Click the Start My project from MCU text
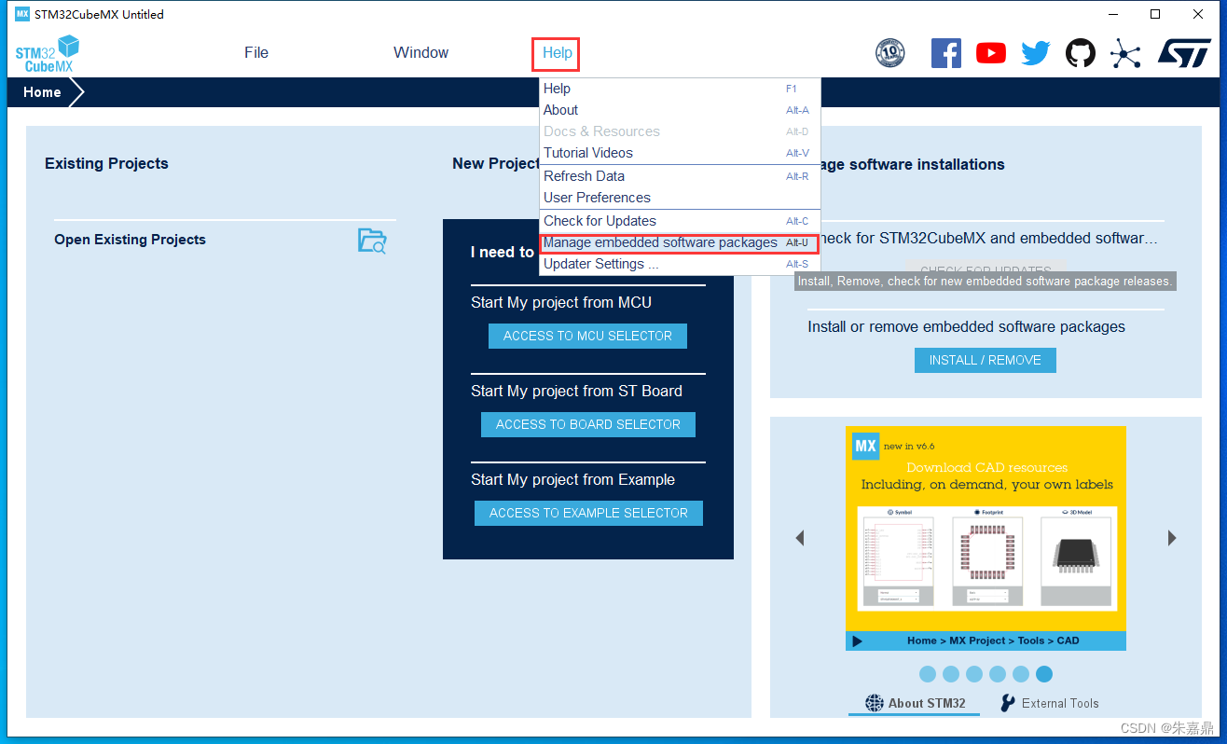The height and width of the screenshot is (744, 1227). click(561, 302)
